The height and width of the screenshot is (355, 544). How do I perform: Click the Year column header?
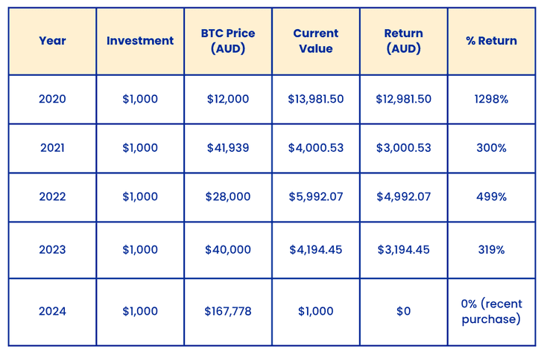pyautogui.click(x=52, y=41)
